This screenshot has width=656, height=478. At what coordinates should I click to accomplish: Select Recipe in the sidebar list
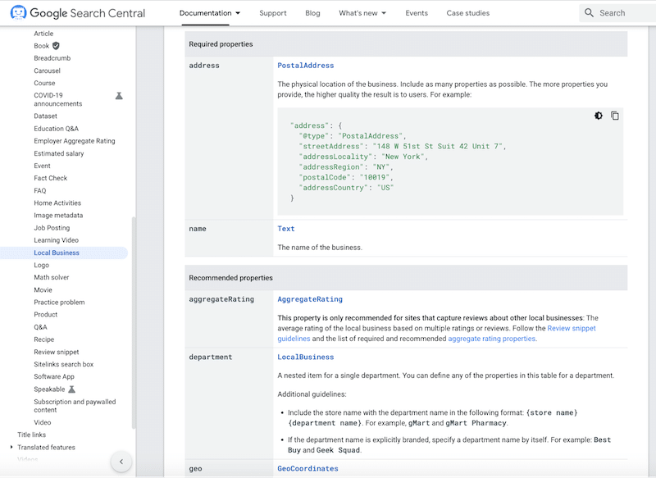(x=44, y=339)
